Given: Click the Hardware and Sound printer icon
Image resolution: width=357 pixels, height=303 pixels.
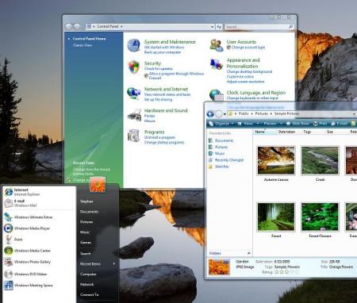Looking at the screenshot, I should (x=134, y=115).
